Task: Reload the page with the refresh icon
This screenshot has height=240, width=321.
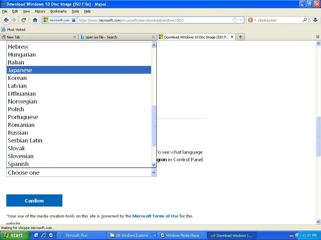Action: (24, 20)
